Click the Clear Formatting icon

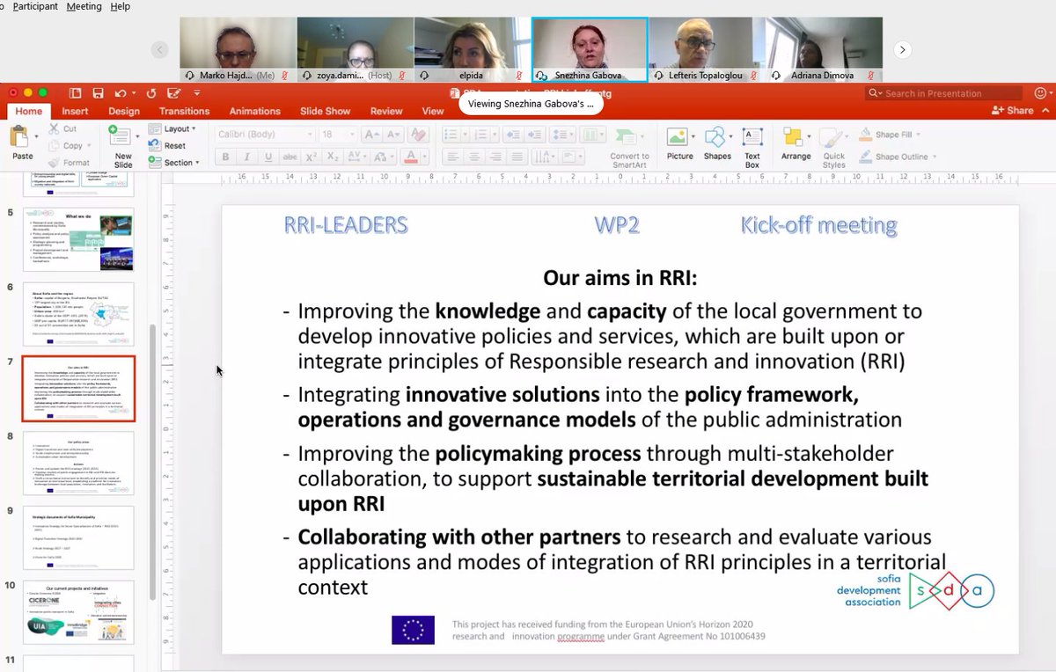pos(419,135)
